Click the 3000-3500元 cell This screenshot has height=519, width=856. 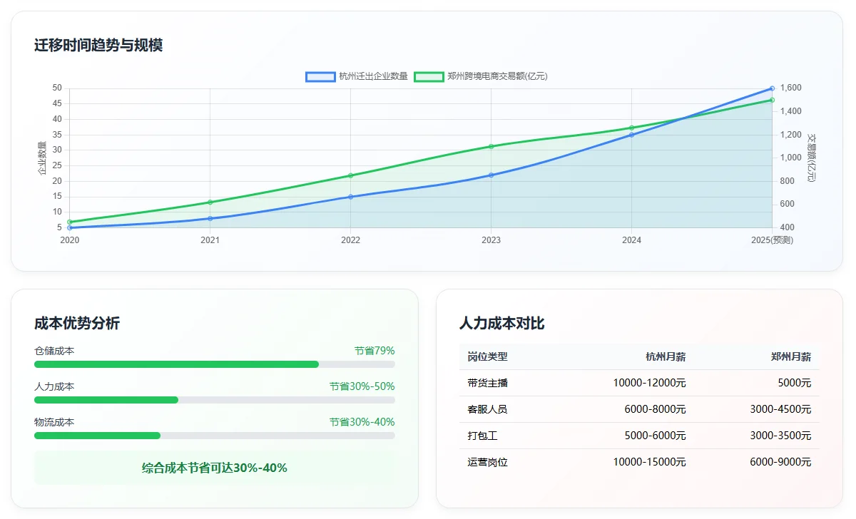780,436
